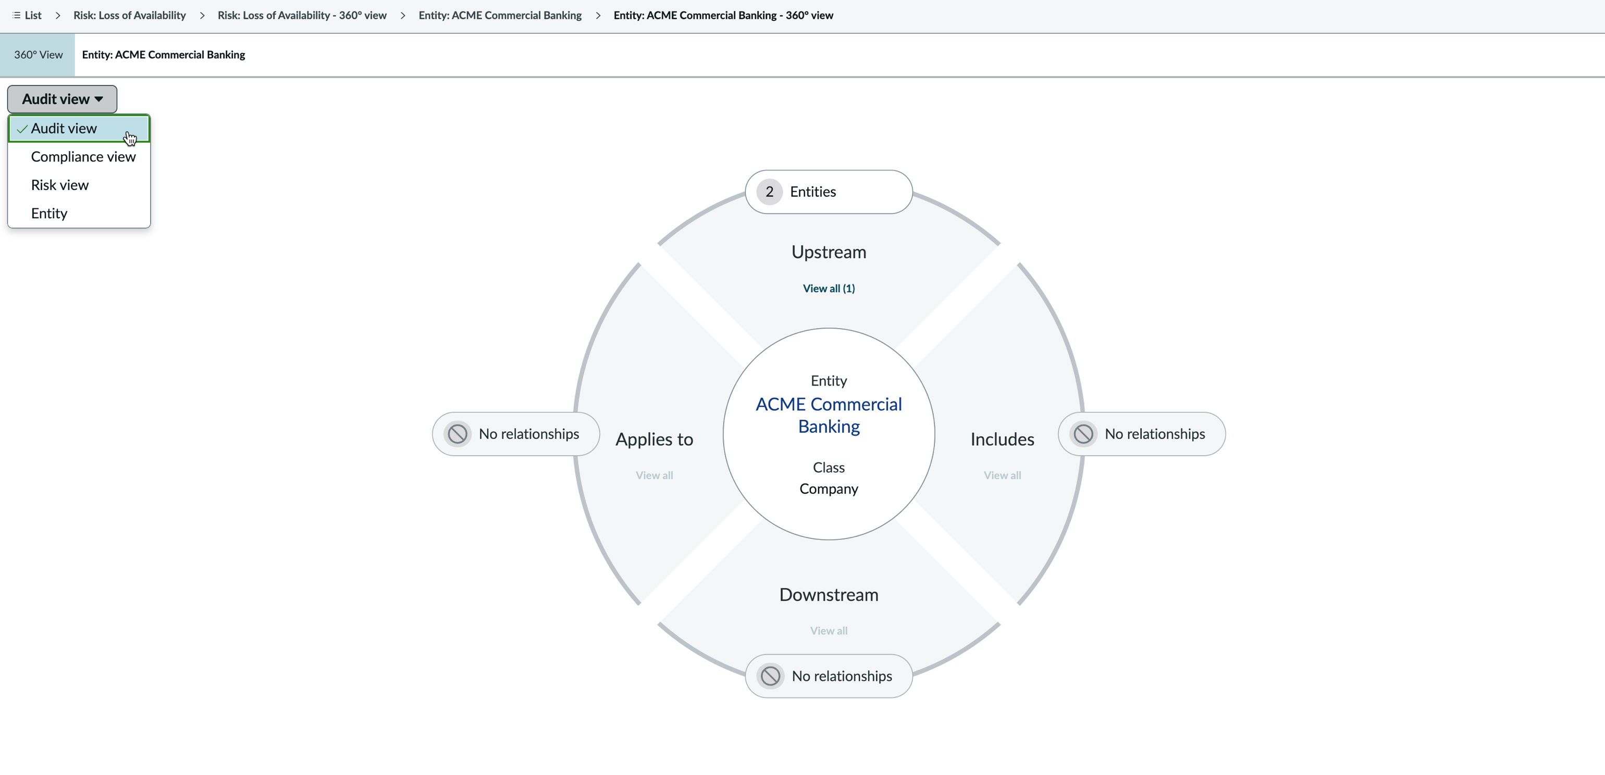Choose Compliance view in the dropdown

click(x=79, y=157)
